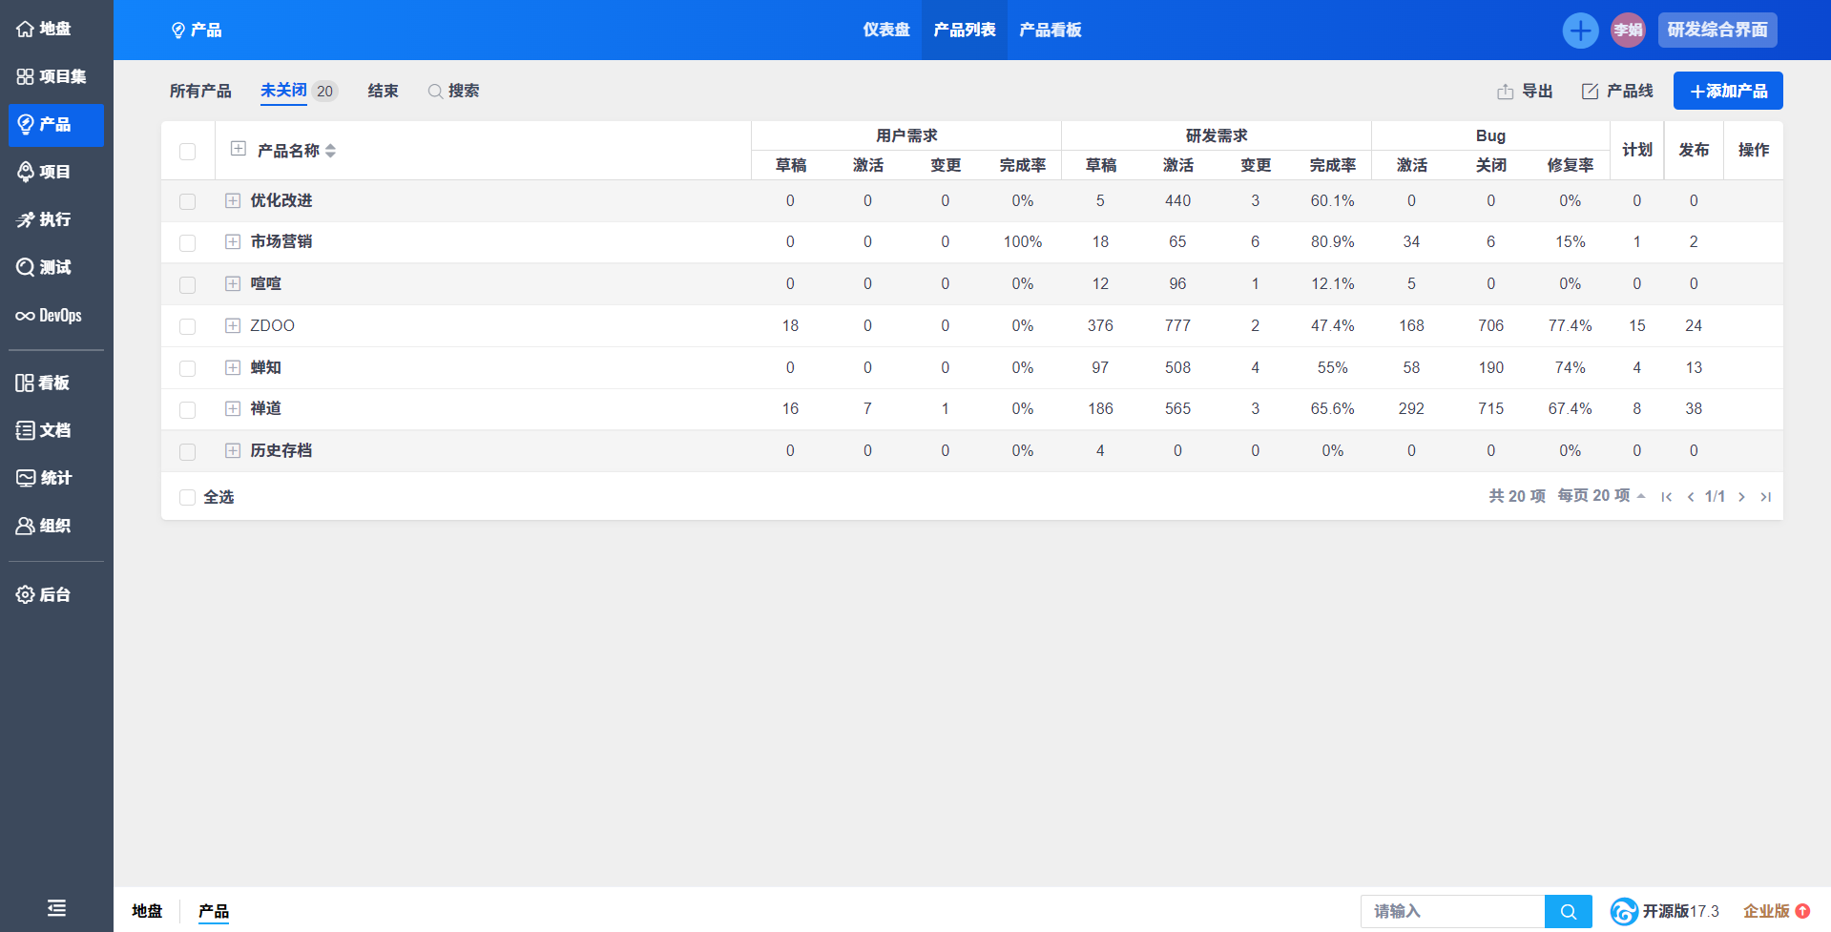Collapse the sidebar menu icon

point(56,908)
